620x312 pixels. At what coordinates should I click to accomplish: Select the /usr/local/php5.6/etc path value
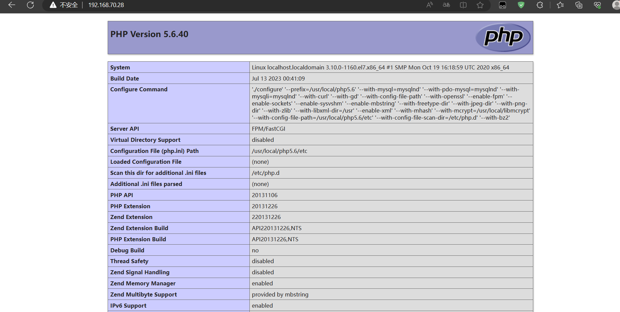coord(279,151)
